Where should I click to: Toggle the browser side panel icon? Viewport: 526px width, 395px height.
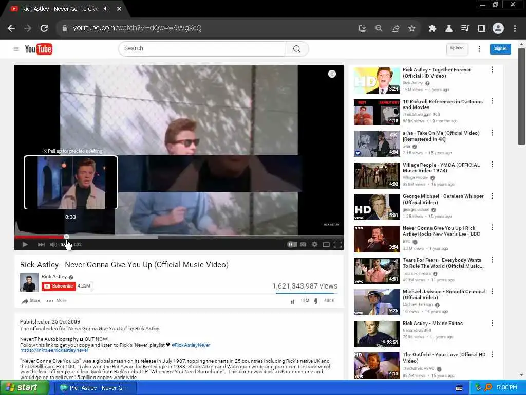(x=481, y=29)
